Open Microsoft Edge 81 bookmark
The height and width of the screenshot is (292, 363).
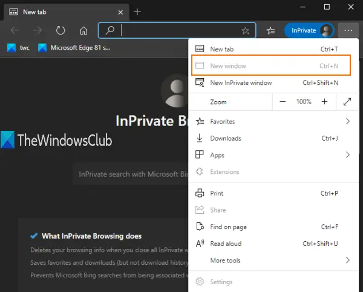(x=74, y=48)
